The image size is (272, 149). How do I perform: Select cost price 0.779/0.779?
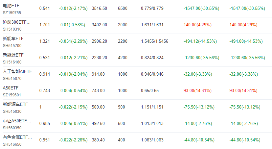pos(152,8)
